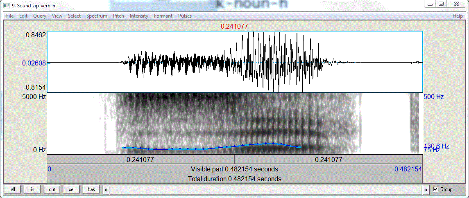469x198 pixels.
Task: Open the Intensity menu
Action: [139, 16]
